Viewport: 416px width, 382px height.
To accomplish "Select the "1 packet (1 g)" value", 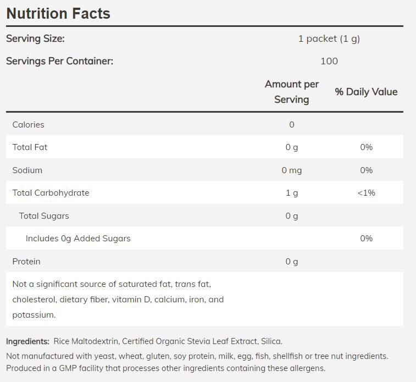I will click(329, 38).
